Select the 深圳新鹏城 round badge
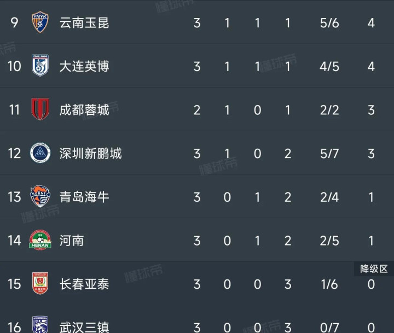 (40, 153)
